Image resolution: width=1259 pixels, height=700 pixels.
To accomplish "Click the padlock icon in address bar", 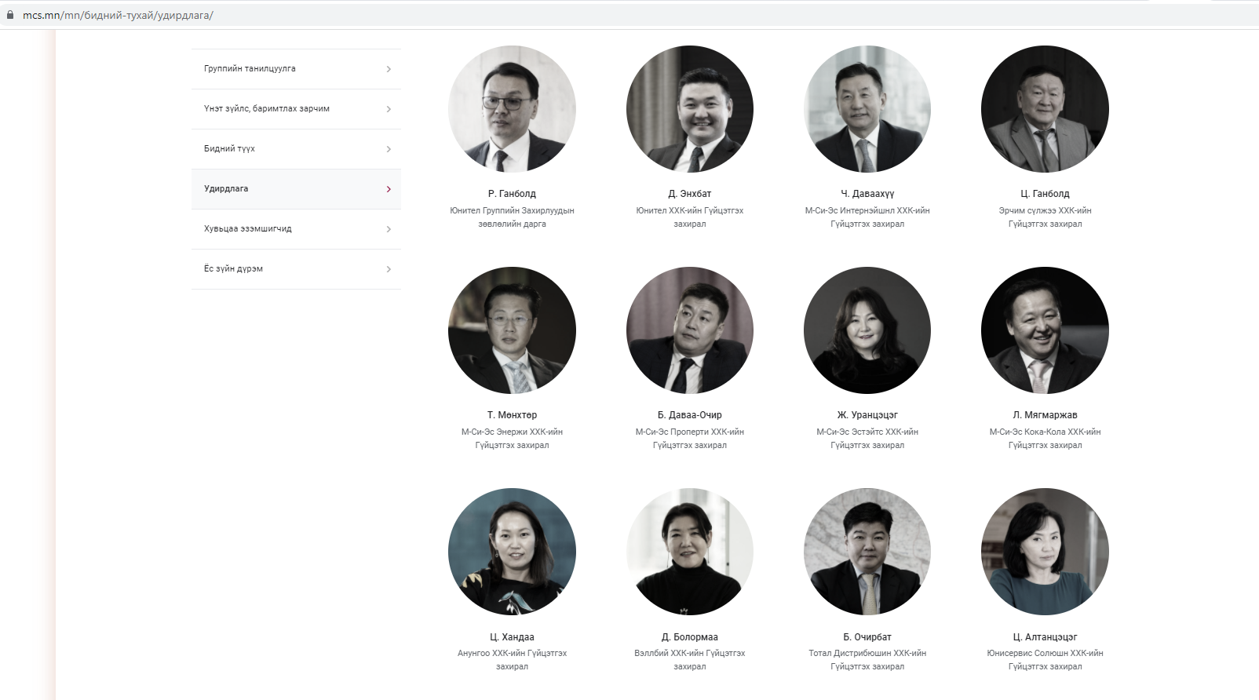I will [x=10, y=15].
